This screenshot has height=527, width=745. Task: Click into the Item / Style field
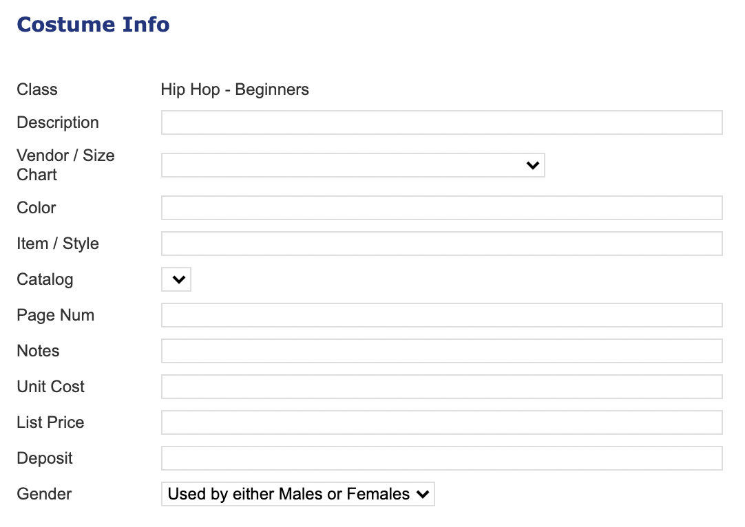tap(441, 244)
